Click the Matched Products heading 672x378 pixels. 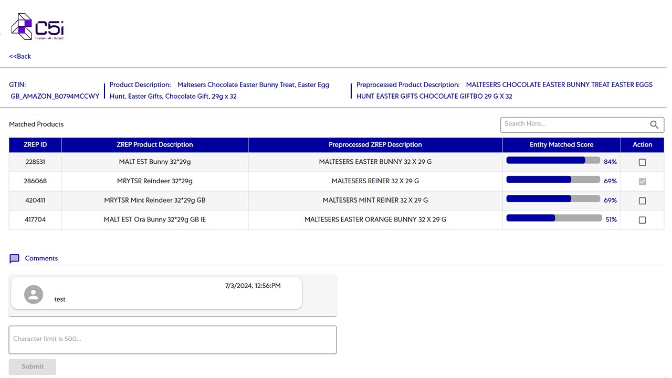[36, 124]
